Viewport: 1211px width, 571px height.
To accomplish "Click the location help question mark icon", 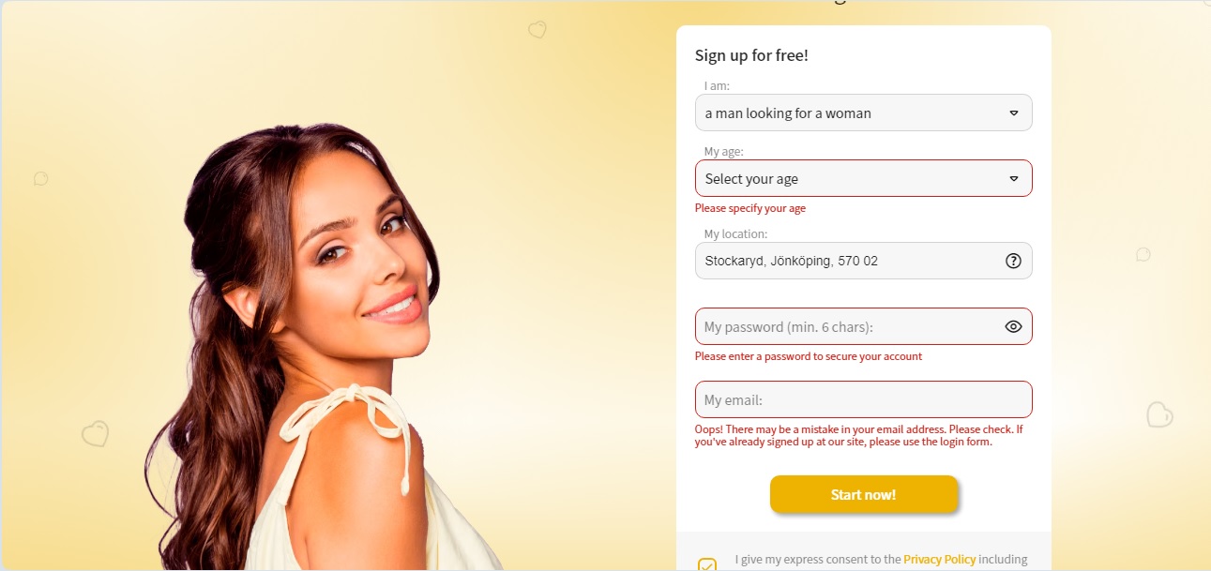I will (1013, 262).
